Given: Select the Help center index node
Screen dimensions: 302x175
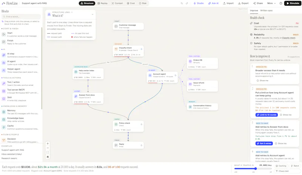Looking at the screenshot, I should pyautogui.click(x=88, y=74).
